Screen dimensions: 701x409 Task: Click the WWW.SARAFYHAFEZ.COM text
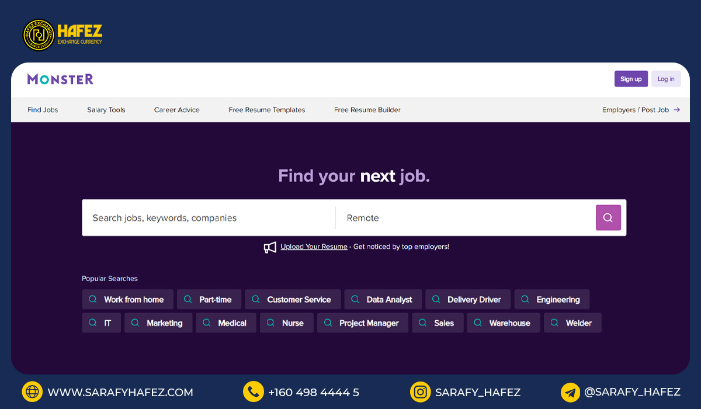click(120, 393)
